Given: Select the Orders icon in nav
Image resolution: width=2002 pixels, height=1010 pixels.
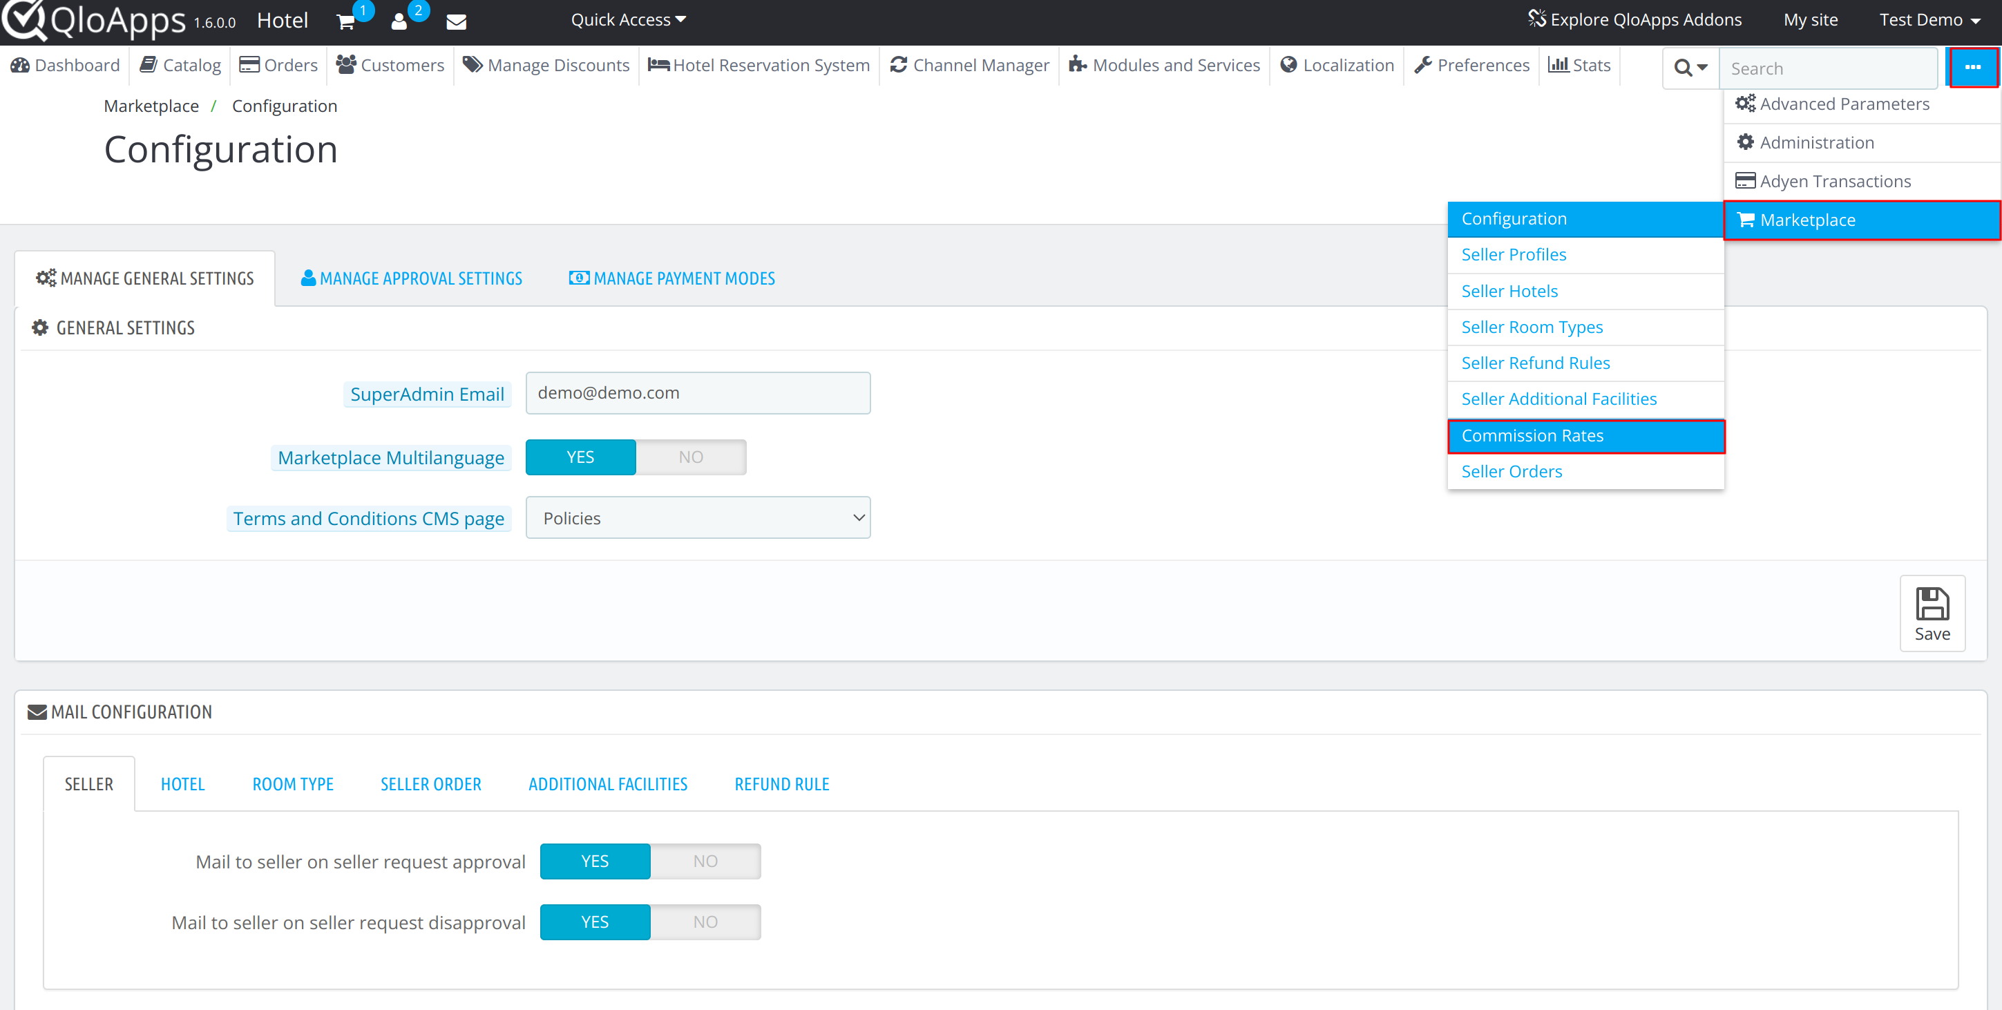Looking at the screenshot, I should pos(249,67).
